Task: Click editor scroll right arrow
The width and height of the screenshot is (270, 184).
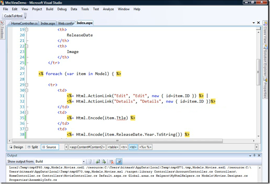Action: pos(254,141)
